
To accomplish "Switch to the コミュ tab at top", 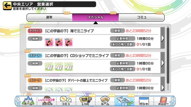I will (x=142, y=17).
